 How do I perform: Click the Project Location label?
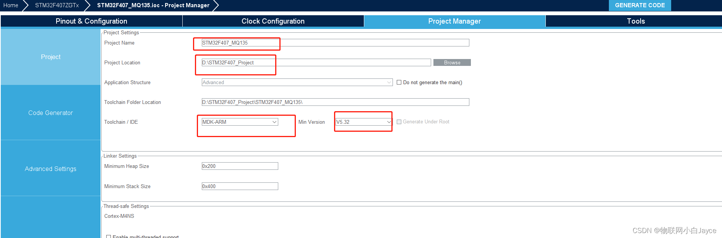coord(122,62)
